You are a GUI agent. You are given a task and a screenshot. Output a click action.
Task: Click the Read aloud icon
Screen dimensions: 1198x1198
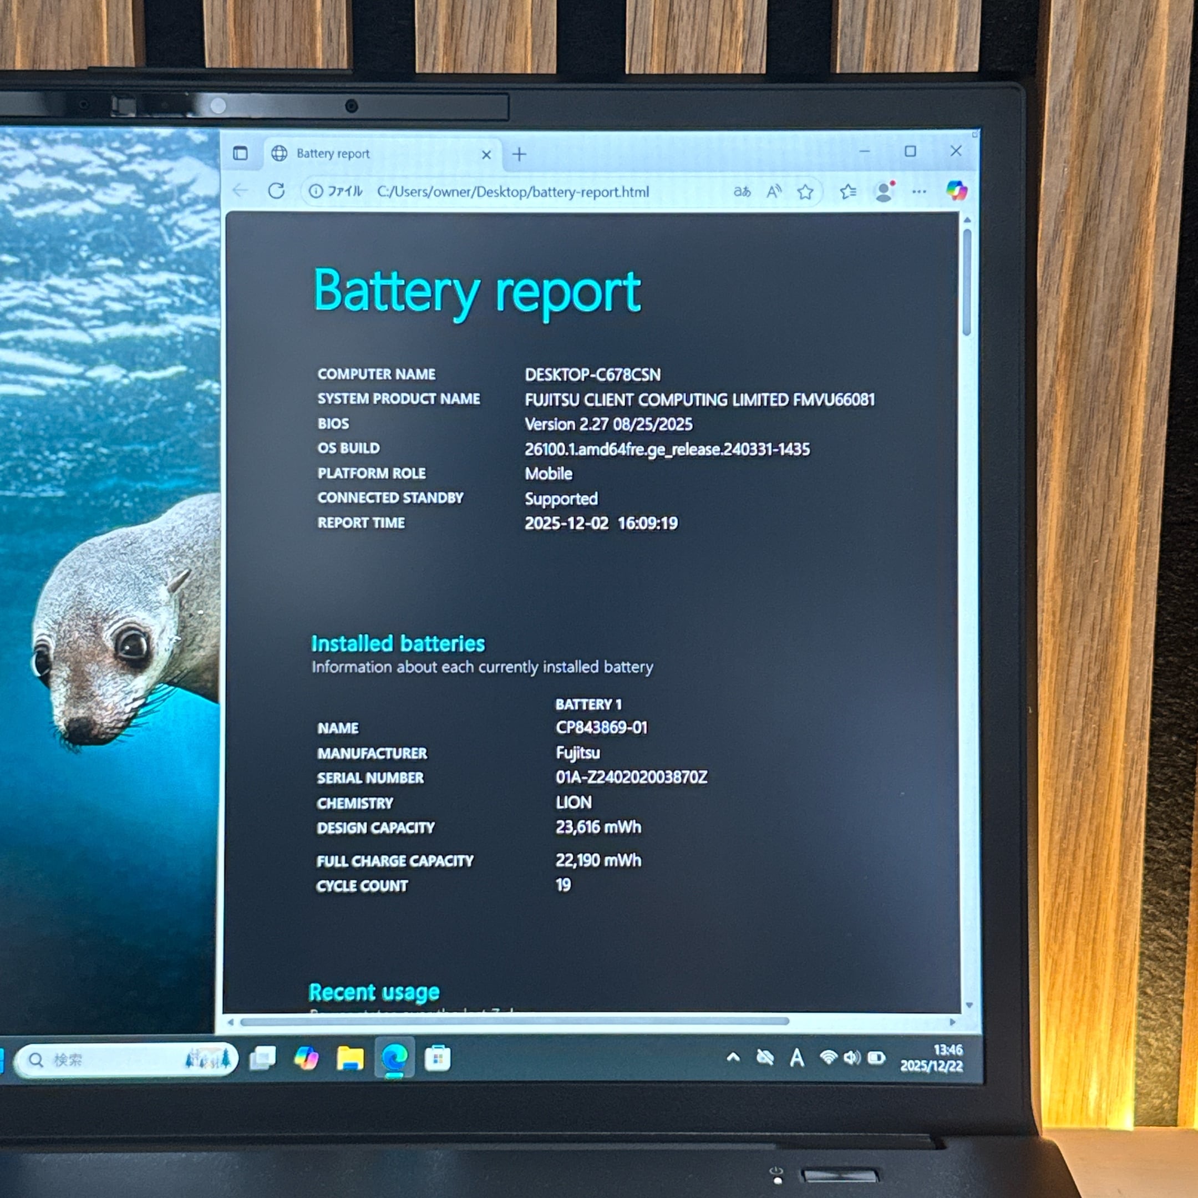773,191
